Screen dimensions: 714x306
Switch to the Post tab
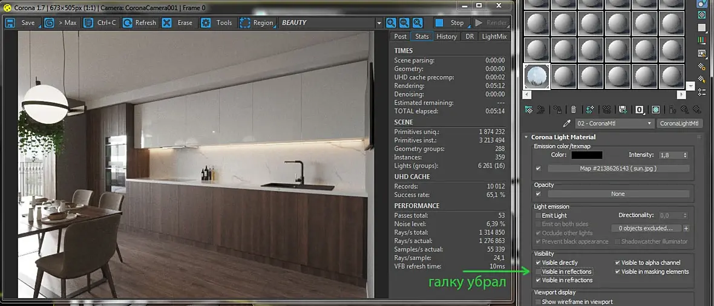click(400, 36)
